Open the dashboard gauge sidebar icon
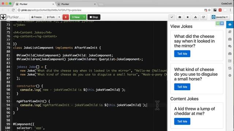This screenshot has width=234, height=131. point(230,53)
